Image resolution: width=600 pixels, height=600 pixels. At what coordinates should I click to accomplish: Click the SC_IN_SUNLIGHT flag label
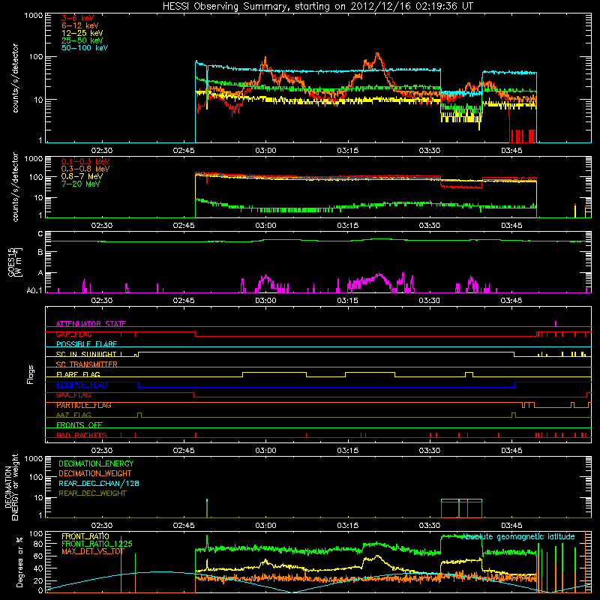point(86,354)
